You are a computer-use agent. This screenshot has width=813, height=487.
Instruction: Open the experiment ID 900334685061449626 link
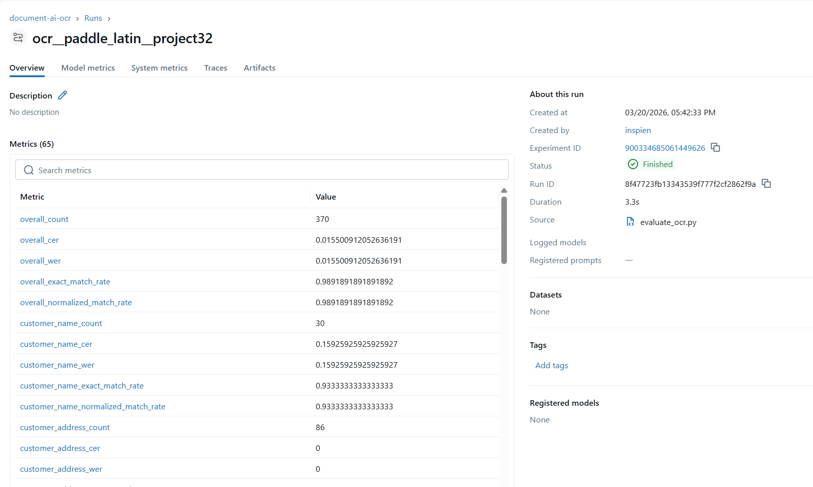pyautogui.click(x=665, y=148)
